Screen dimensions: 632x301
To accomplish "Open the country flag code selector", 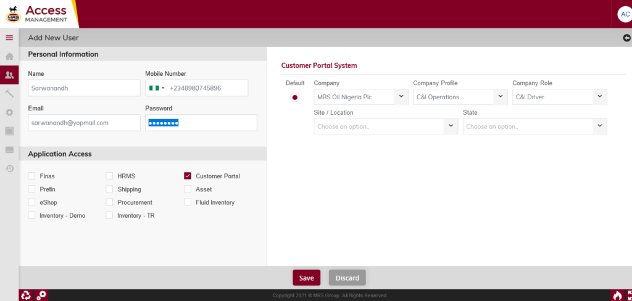I will pyautogui.click(x=156, y=88).
